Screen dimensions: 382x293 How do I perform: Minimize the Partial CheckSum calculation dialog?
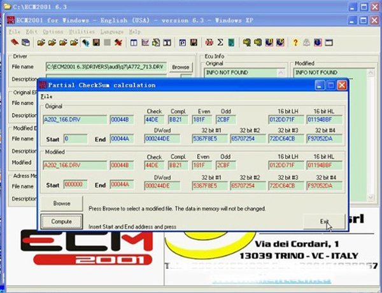coord(320,85)
